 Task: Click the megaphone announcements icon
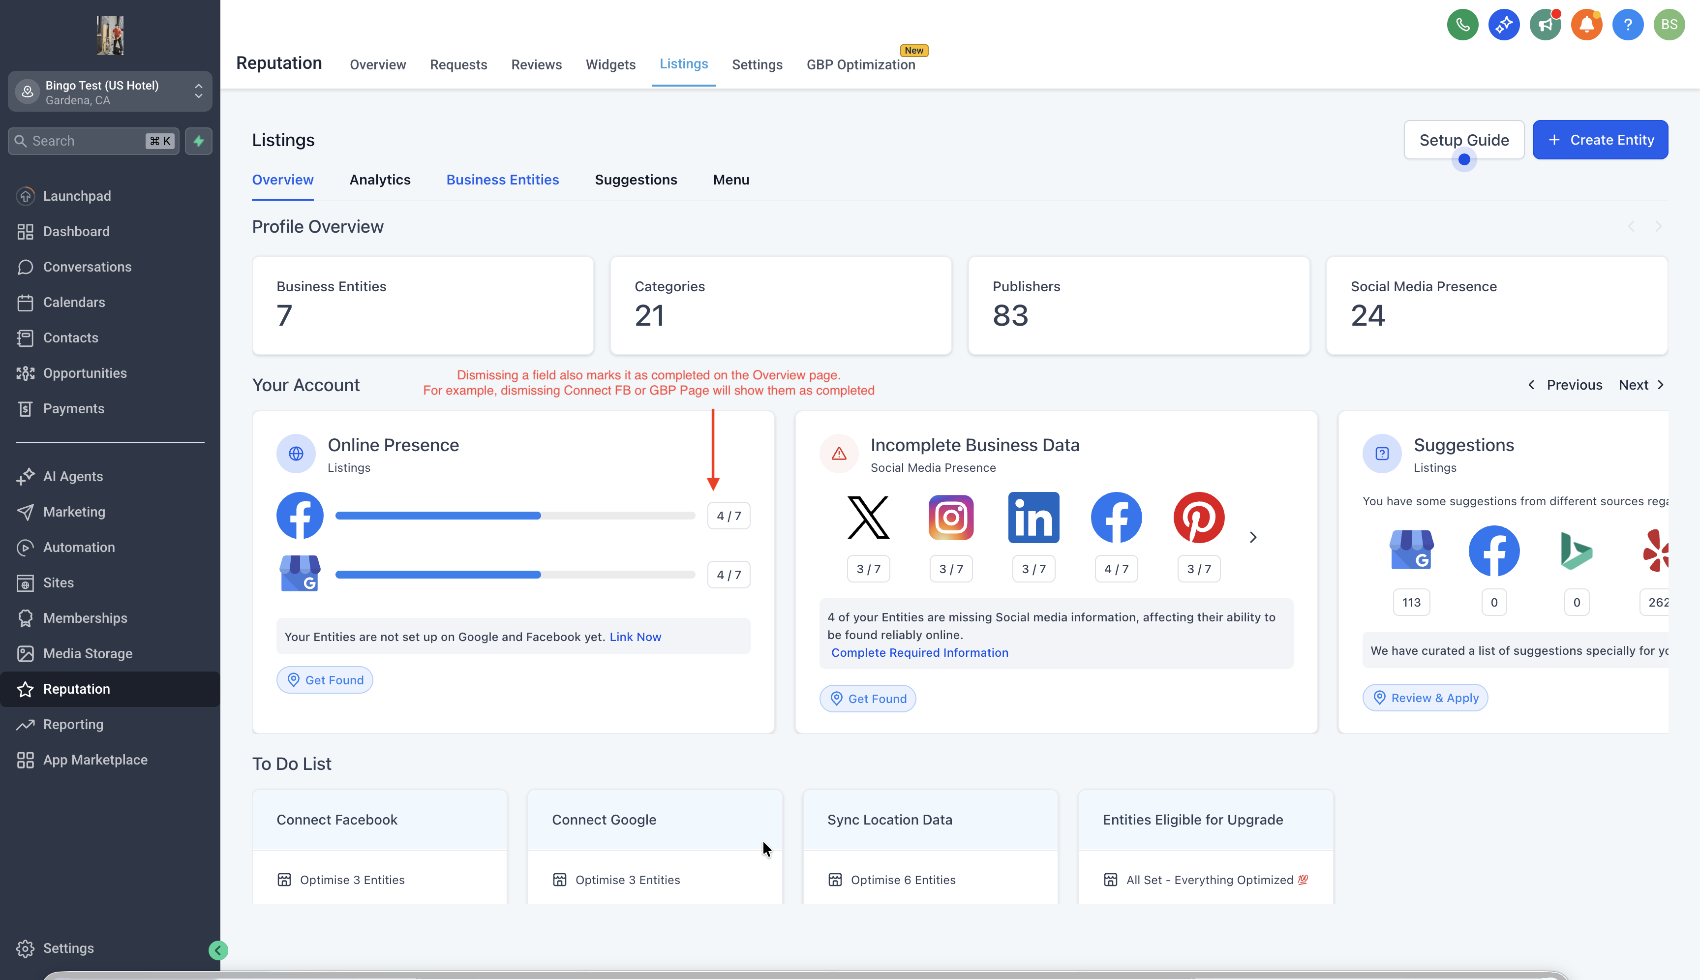(x=1545, y=25)
